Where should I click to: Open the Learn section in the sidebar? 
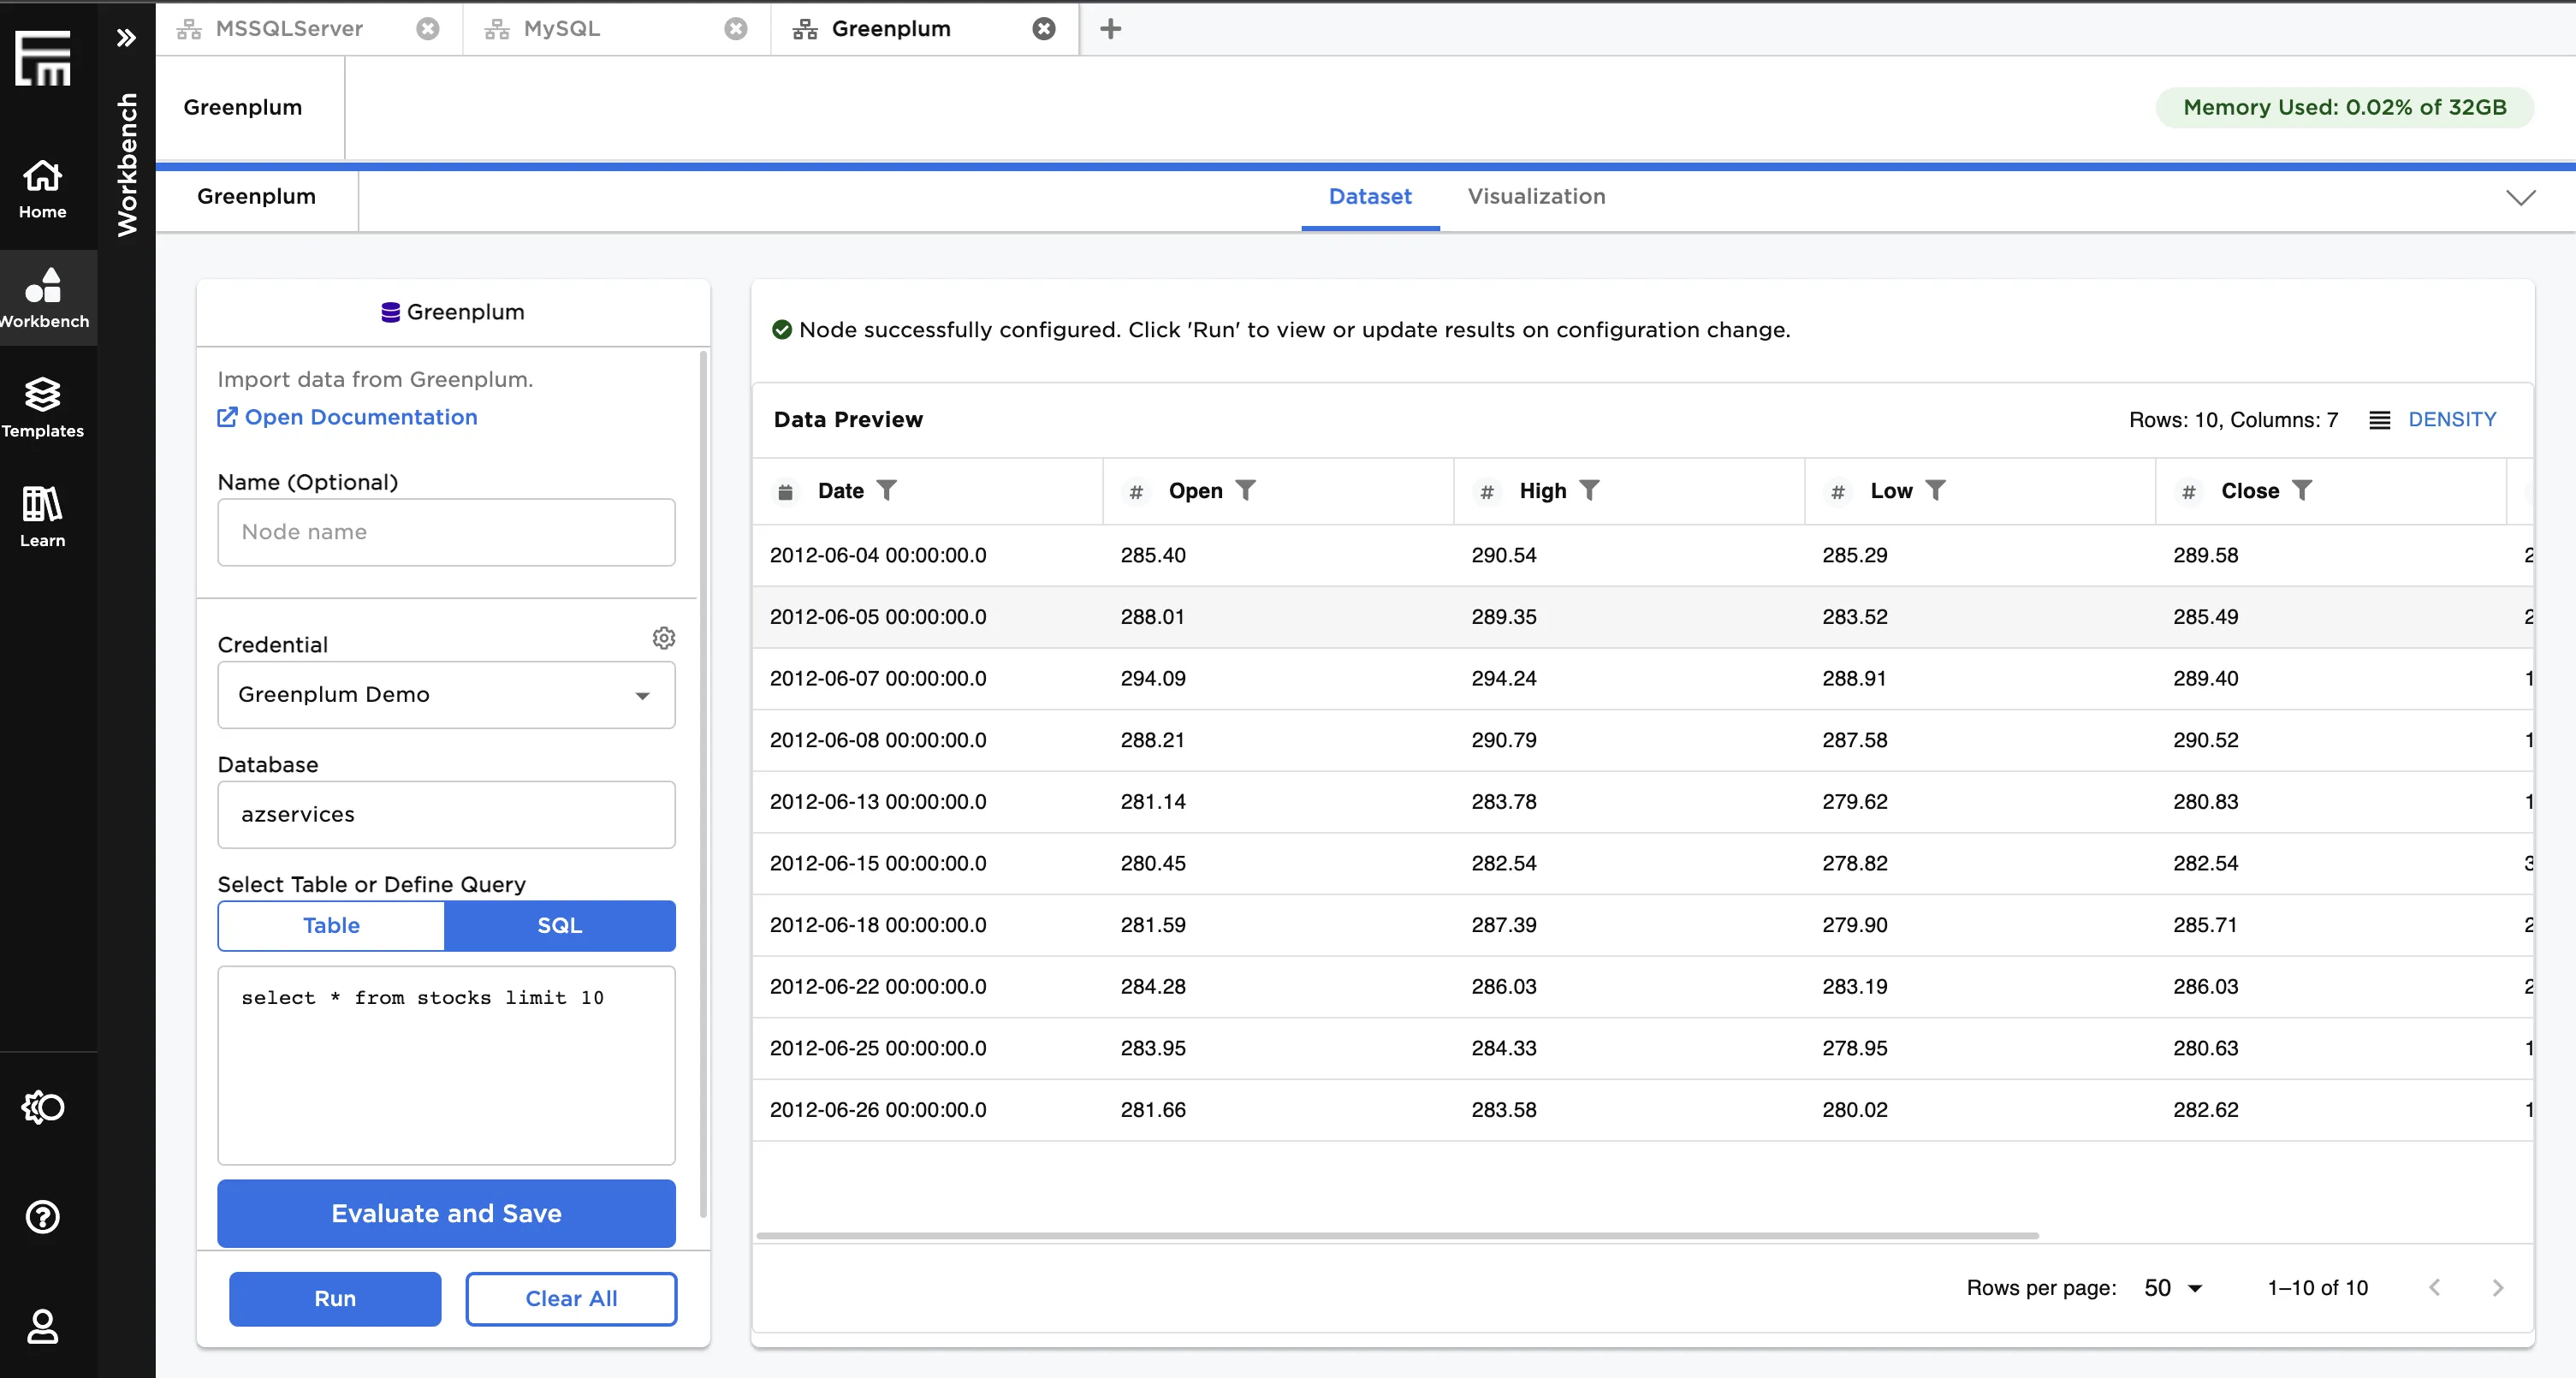click(x=42, y=516)
